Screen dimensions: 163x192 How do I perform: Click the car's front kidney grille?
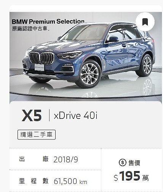(42, 58)
